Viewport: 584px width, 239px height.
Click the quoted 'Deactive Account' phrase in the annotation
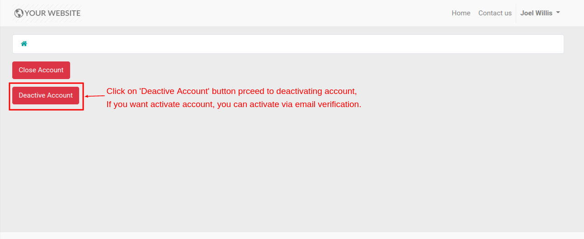174,91
